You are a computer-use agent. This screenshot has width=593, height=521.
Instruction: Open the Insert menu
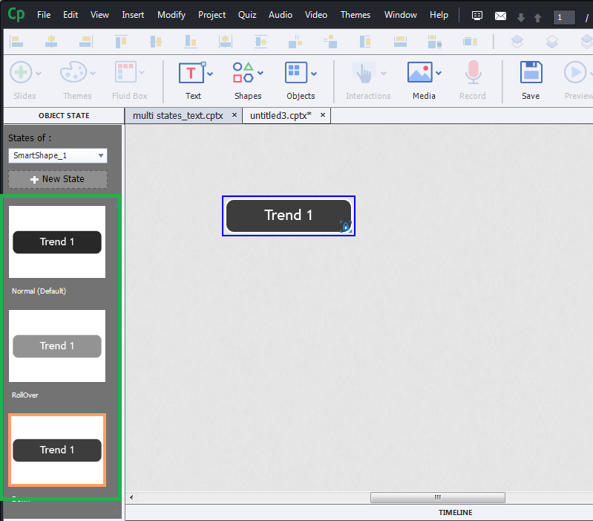pos(133,15)
